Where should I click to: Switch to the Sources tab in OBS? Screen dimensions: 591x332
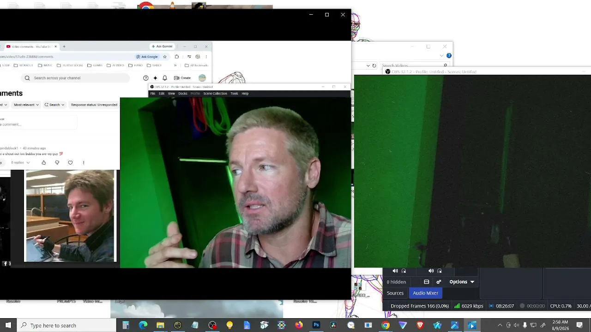[x=395, y=293]
